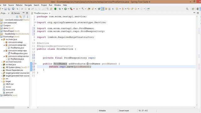Open the Project Explorer view menu dots

pos(27,17)
